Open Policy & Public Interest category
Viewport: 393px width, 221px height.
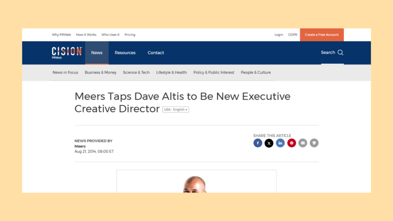point(214,73)
